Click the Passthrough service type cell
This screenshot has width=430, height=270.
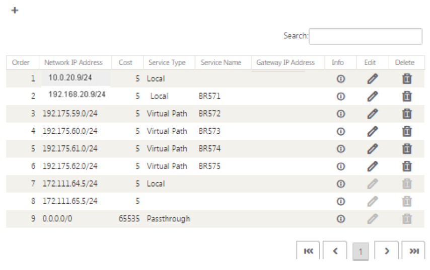click(x=168, y=219)
